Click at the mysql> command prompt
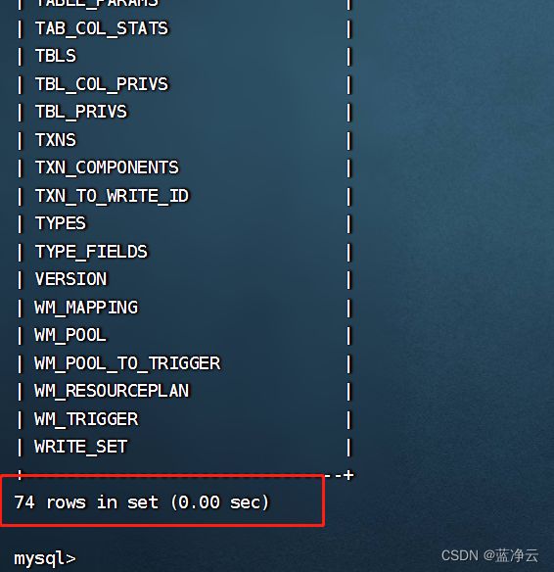The height and width of the screenshot is (572, 554). click(45, 558)
